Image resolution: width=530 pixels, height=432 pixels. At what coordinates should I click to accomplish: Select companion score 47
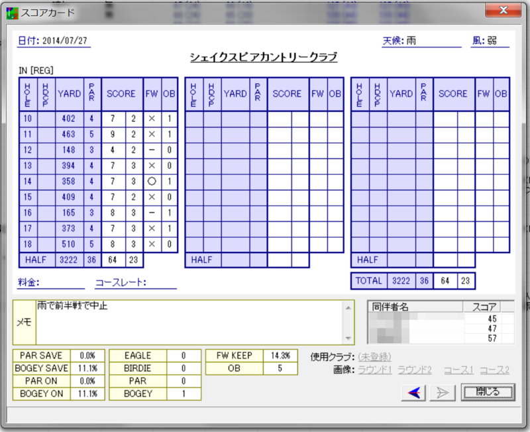(492, 329)
